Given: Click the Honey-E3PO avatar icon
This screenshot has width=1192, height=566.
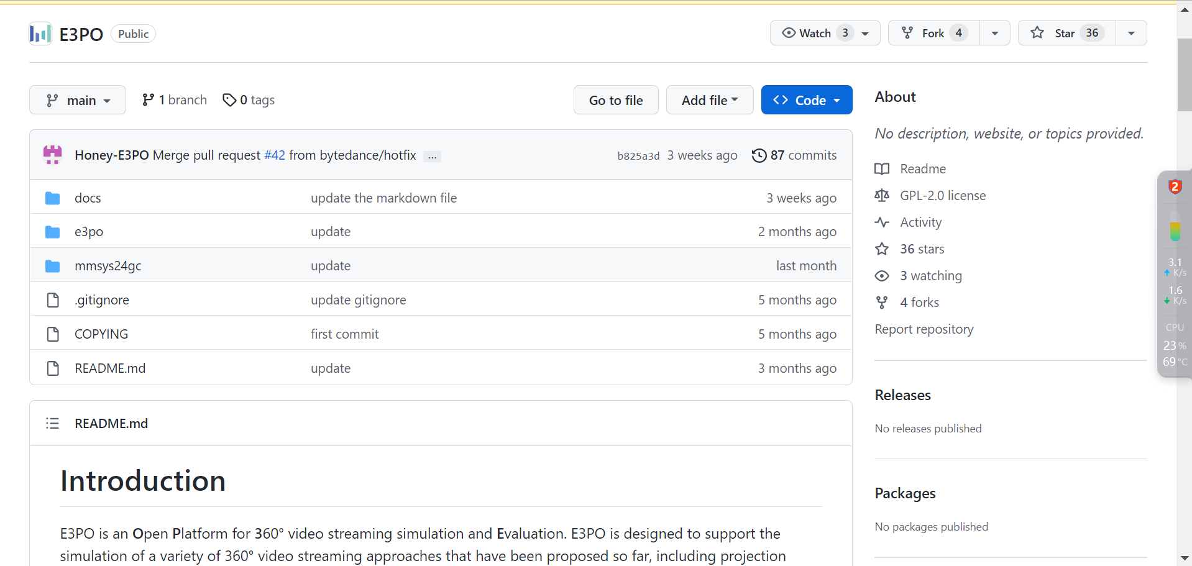Looking at the screenshot, I should [53, 155].
